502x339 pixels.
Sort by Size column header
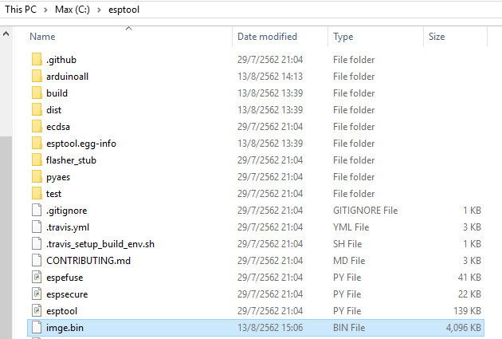pyautogui.click(x=437, y=37)
